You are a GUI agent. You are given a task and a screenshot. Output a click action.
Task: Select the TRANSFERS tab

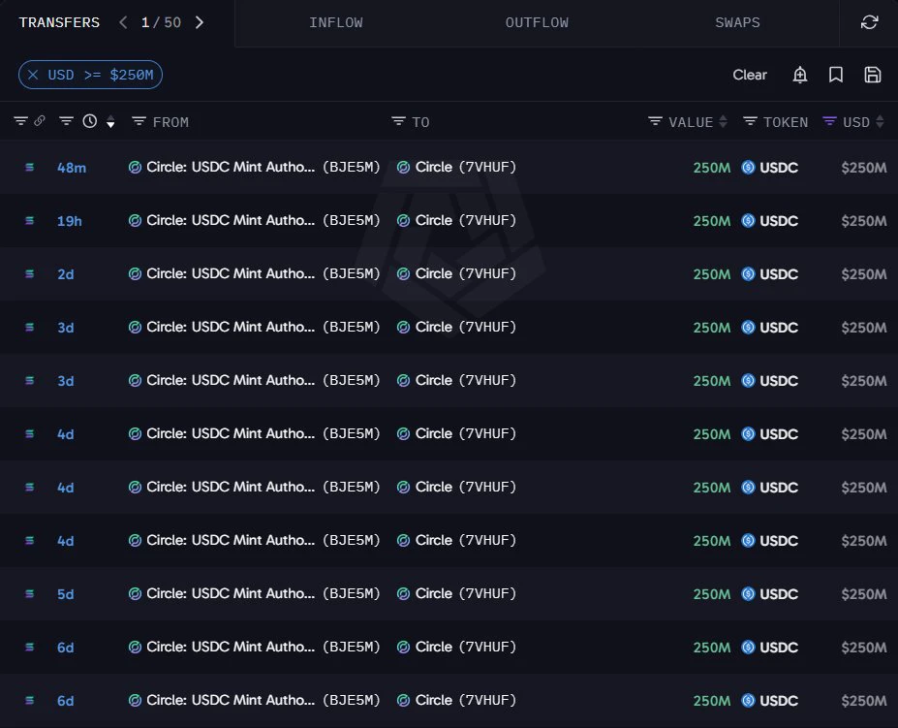coord(59,23)
